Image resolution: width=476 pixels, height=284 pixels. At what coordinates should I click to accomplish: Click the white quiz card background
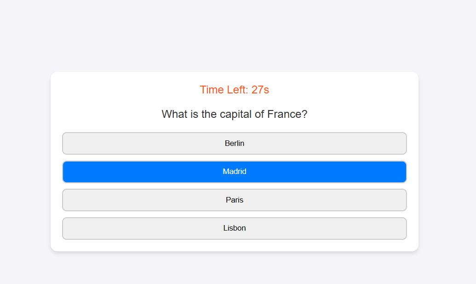pyautogui.click(x=235, y=244)
